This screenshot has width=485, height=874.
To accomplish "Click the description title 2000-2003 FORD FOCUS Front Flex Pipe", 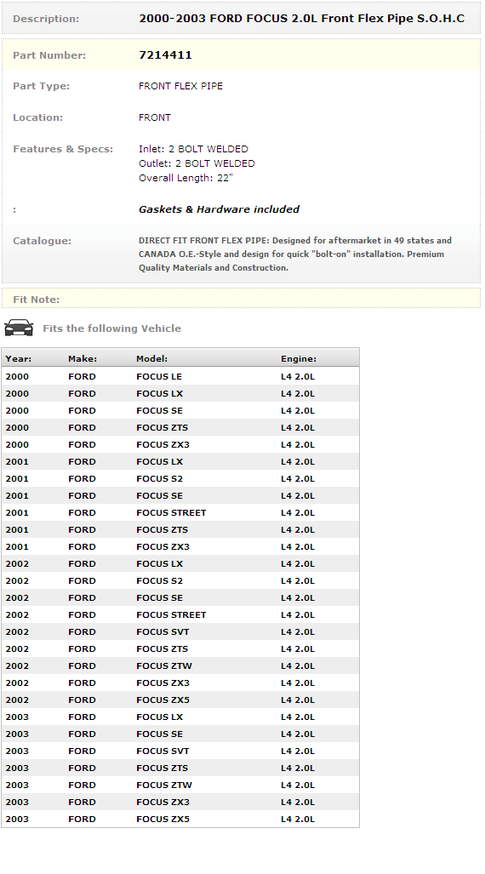I will (301, 19).
